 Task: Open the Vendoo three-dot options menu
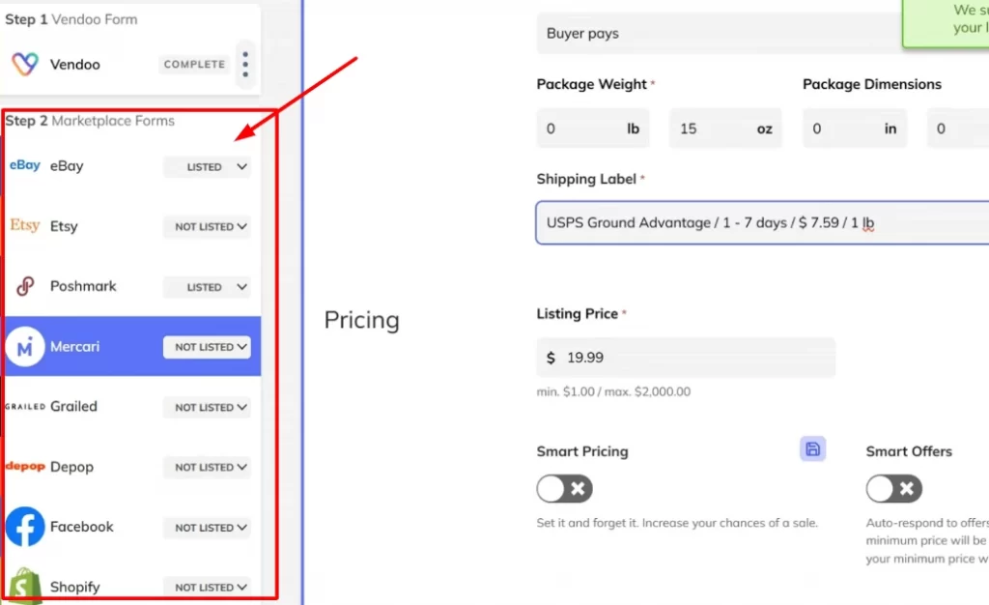(x=245, y=65)
